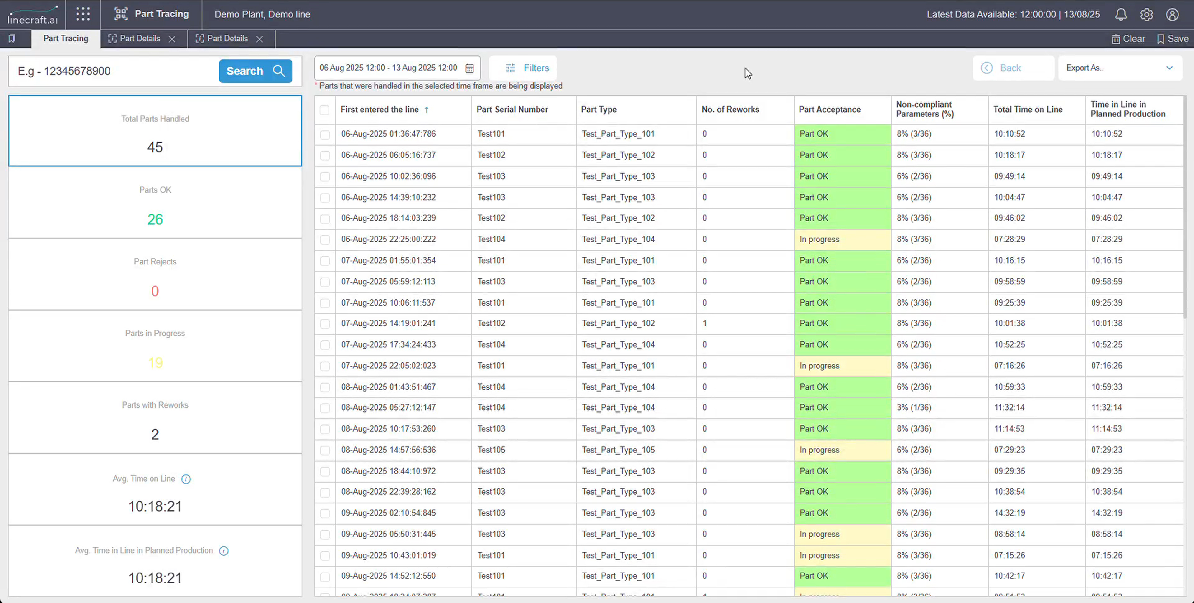Check the row 06-Aug-2025 01:36:47:786
This screenshot has width=1194, height=603.
325,134
